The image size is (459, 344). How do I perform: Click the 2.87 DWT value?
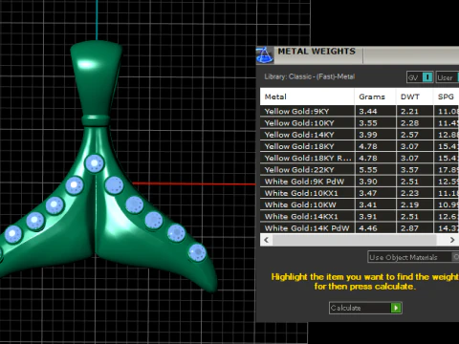(x=409, y=228)
